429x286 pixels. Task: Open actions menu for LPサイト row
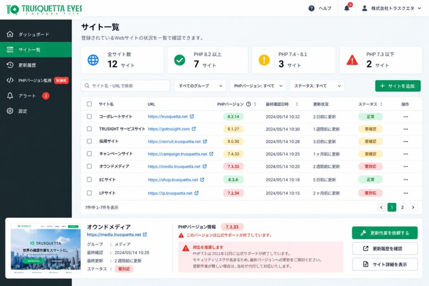pyautogui.click(x=406, y=193)
